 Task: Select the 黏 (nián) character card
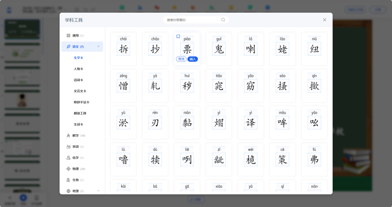pyautogui.click(x=187, y=123)
